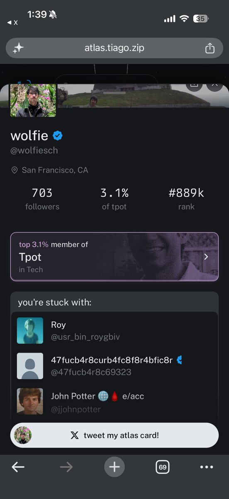229x499 pixels.
Task: Return to the X app via the back label
Action: coord(13,22)
